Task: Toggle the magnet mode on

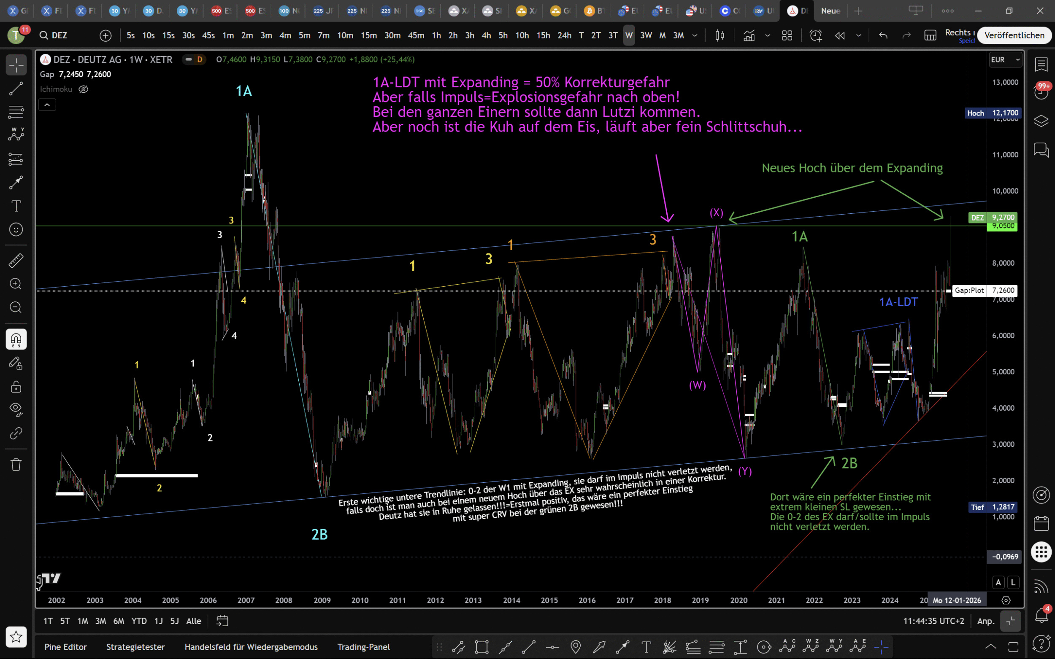Action: 16,339
